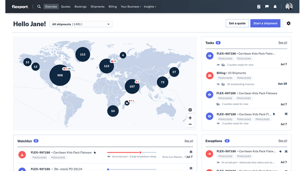Image resolution: width=305 pixels, height=171 pixels.
Task: Open the tasks clipboard icon in navbar
Action: [x=259, y=6]
